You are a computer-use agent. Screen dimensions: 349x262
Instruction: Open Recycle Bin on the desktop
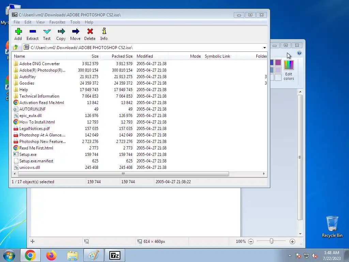click(332, 227)
